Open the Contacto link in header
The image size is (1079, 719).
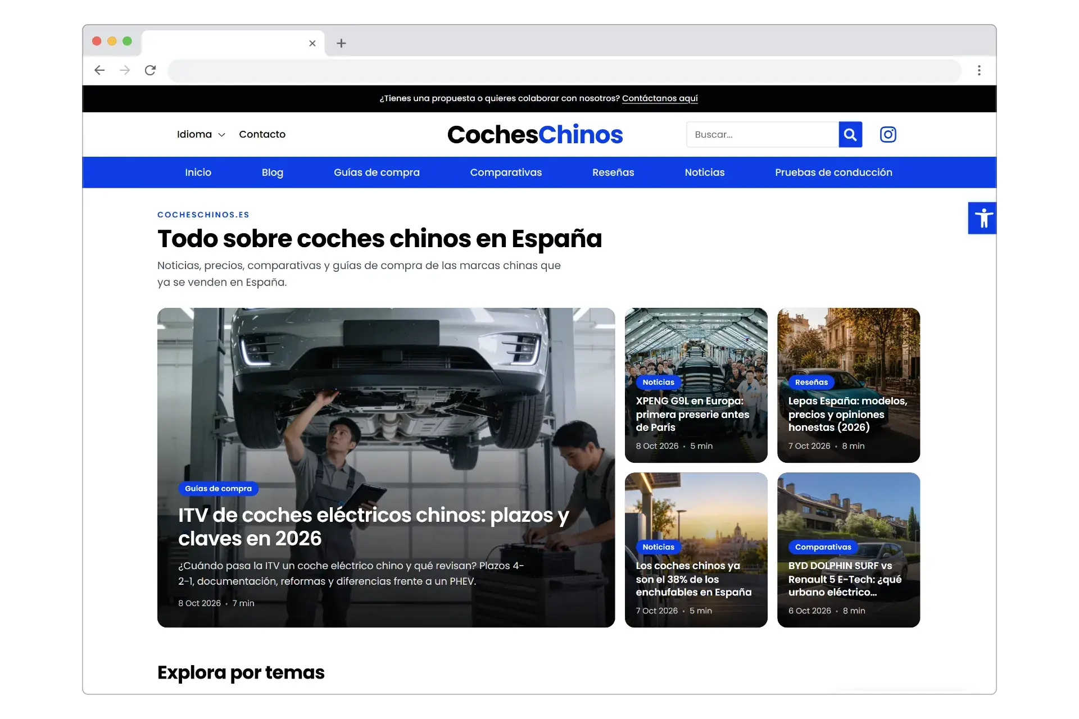click(x=262, y=134)
